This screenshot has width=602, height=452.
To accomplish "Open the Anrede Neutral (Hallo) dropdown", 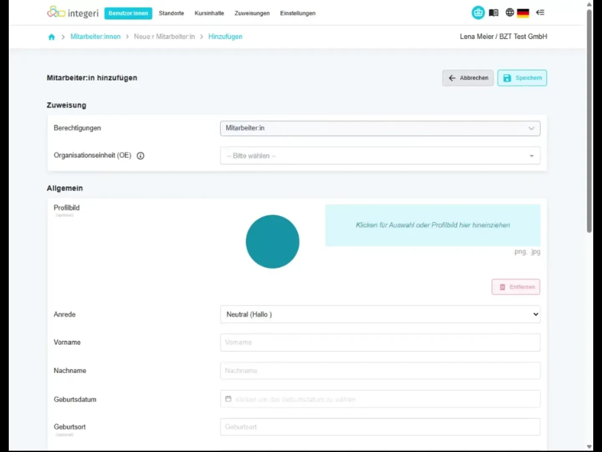I will click(x=380, y=314).
